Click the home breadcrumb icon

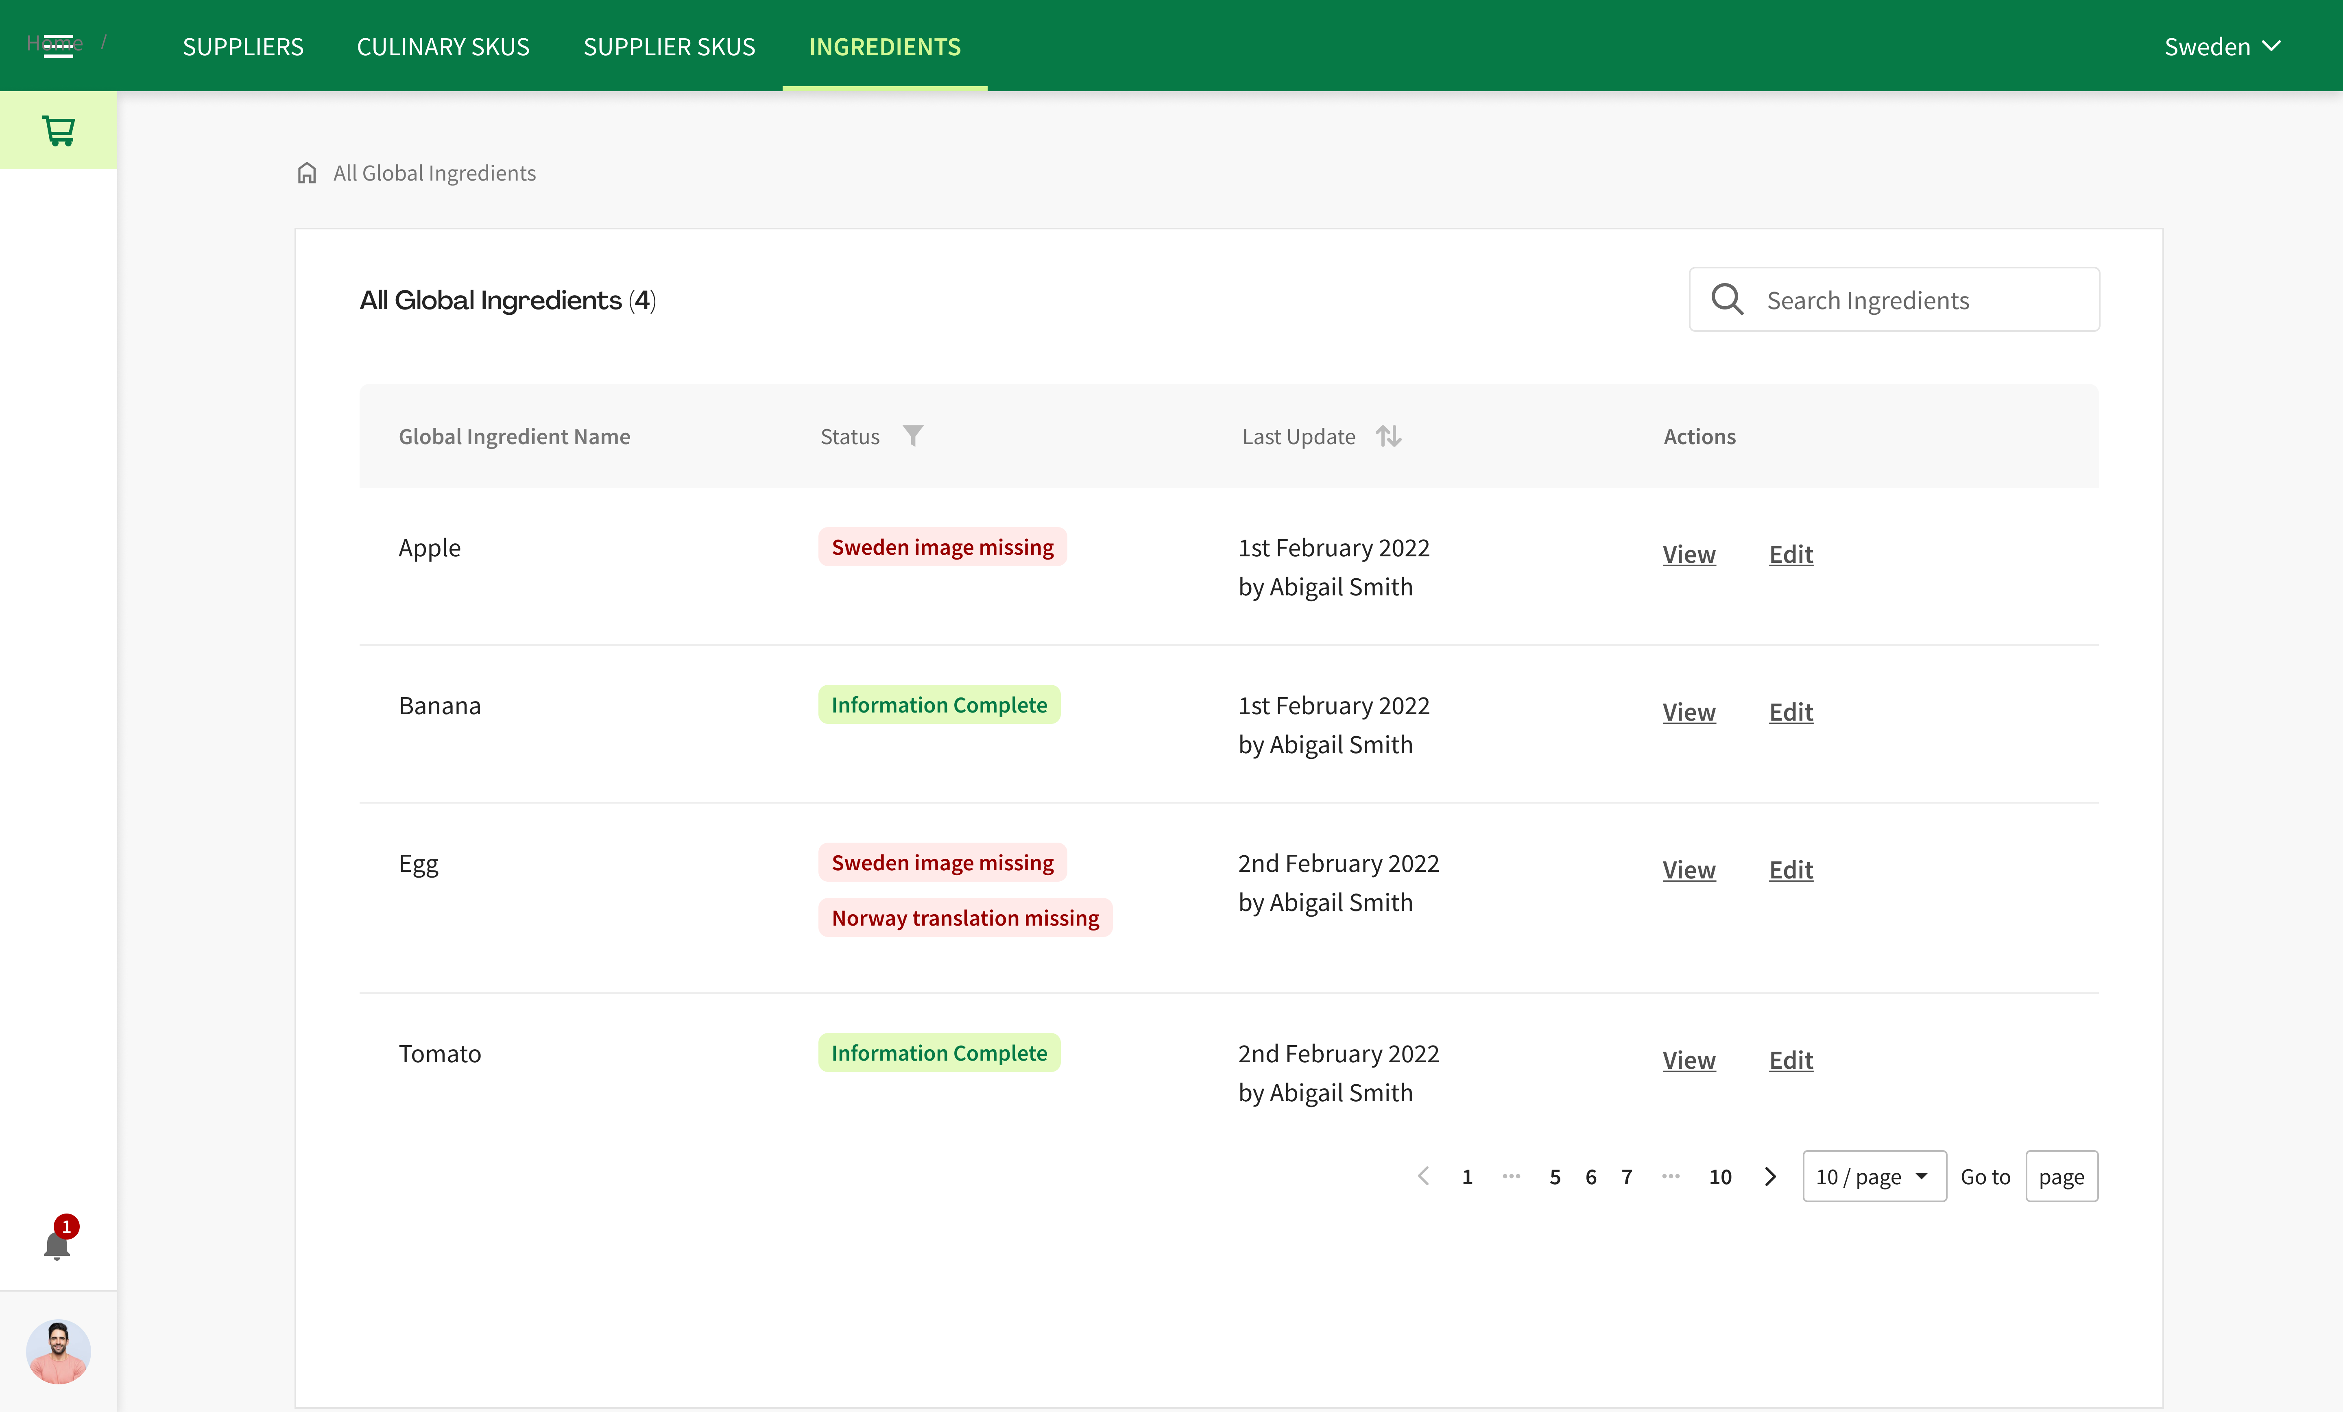tap(306, 173)
